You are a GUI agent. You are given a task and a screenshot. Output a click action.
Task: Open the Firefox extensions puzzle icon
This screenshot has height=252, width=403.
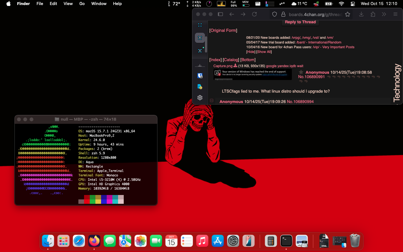(373, 14)
